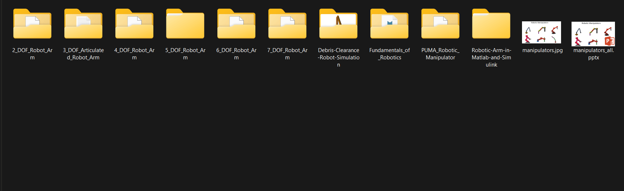Screen dimensions: 624x191
Task: Click the PUMA_Robotic_Manipulator name label
Action: coord(440,54)
